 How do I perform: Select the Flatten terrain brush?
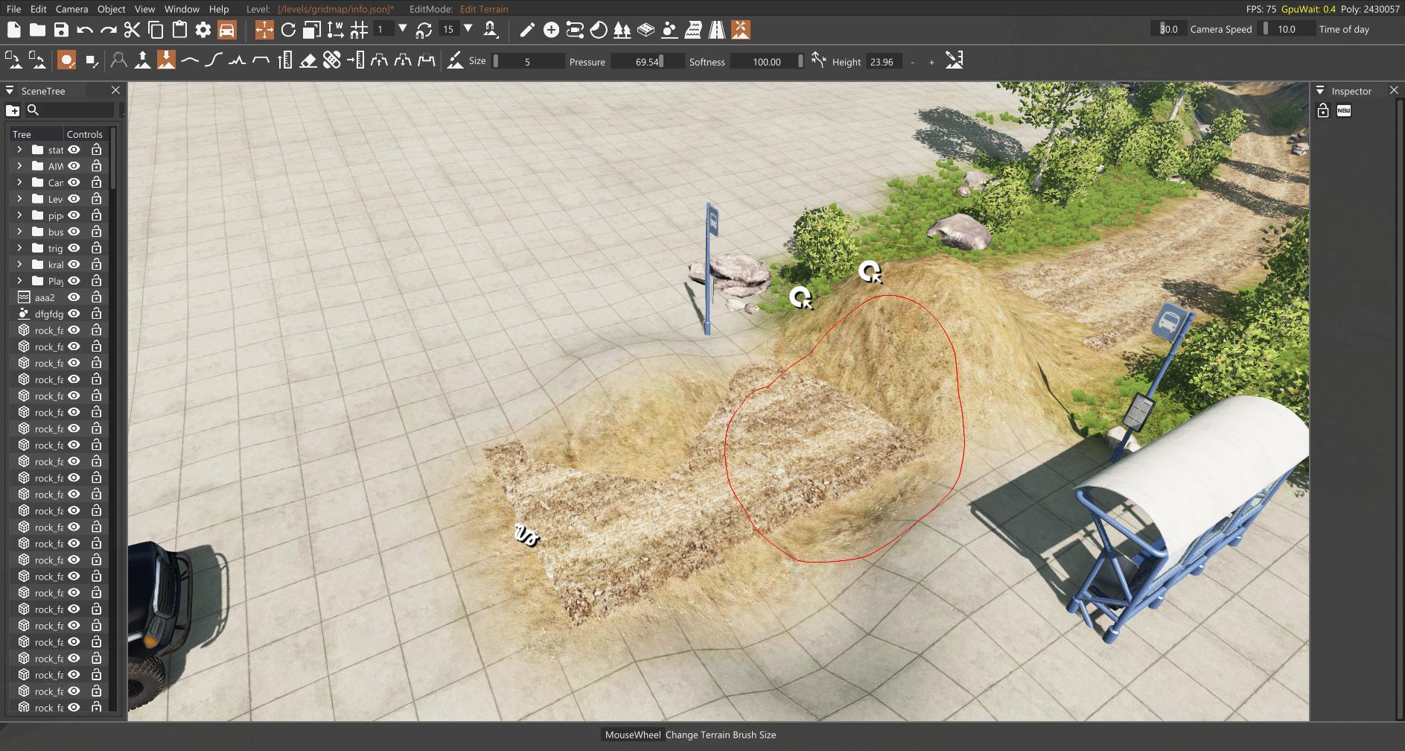(x=261, y=60)
